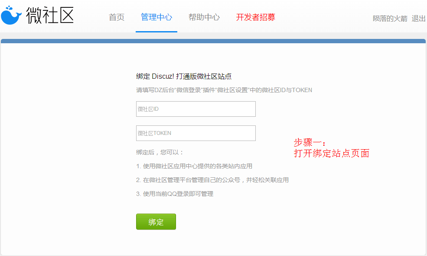This screenshot has height=256, width=427.
Task: Focus the 微社区TOKEN input field
Action: click(x=196, y=133)
